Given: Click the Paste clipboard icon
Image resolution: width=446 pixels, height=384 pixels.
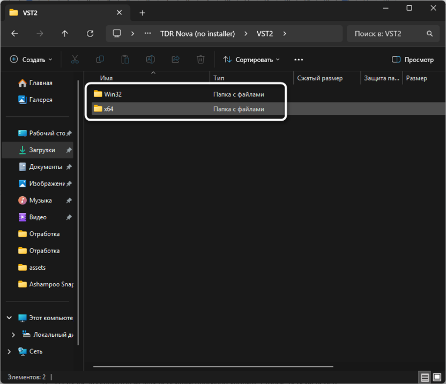Looking at the screenshot, I should tap(125, 60).
